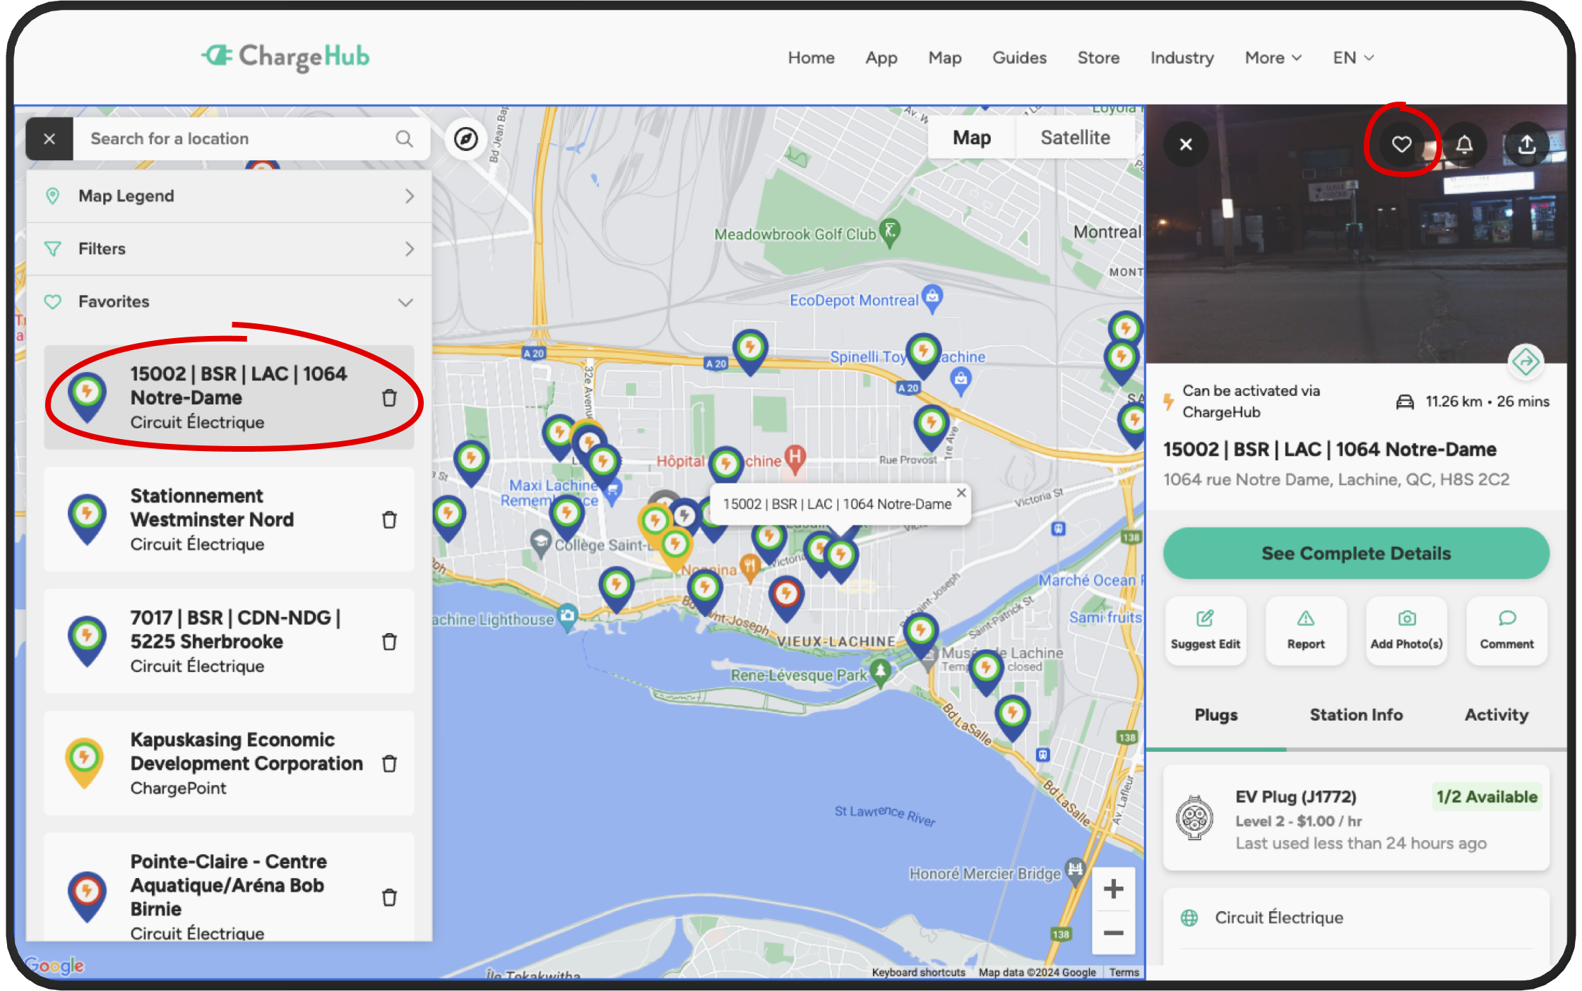Select the compass icon on the map

466,139
